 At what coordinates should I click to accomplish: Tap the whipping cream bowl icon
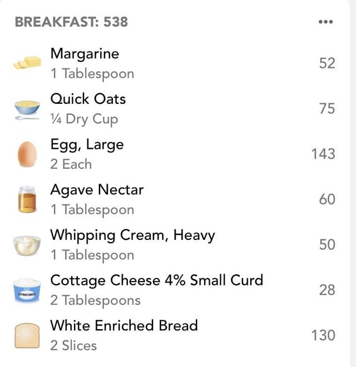pyautogui.click(x=27, y=245)
